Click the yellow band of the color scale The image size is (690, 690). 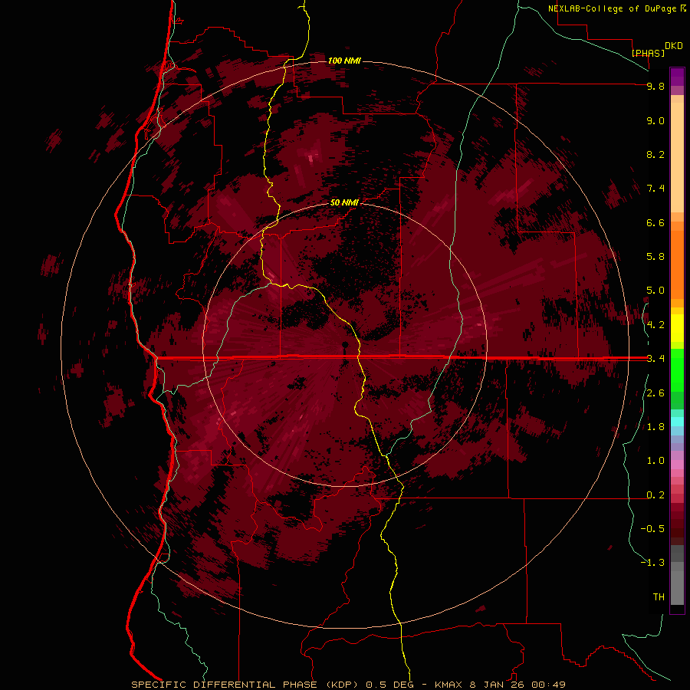[677, 328]
